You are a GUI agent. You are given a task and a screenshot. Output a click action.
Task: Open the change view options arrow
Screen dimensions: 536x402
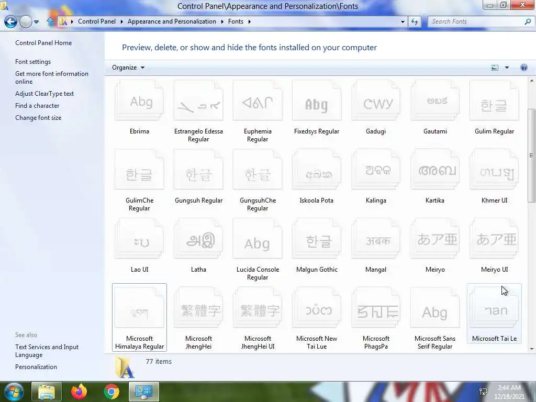[x=507, y=68]
